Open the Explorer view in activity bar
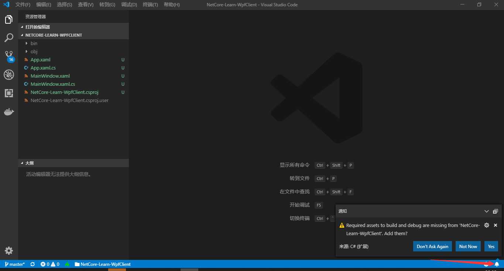 tap(9, 20)
